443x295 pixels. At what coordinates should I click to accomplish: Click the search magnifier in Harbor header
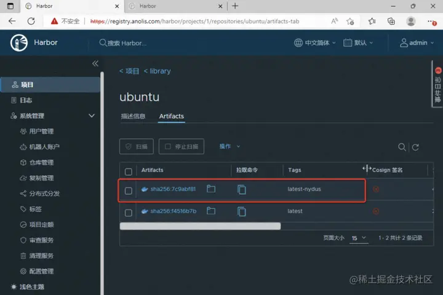pos(103,43)
